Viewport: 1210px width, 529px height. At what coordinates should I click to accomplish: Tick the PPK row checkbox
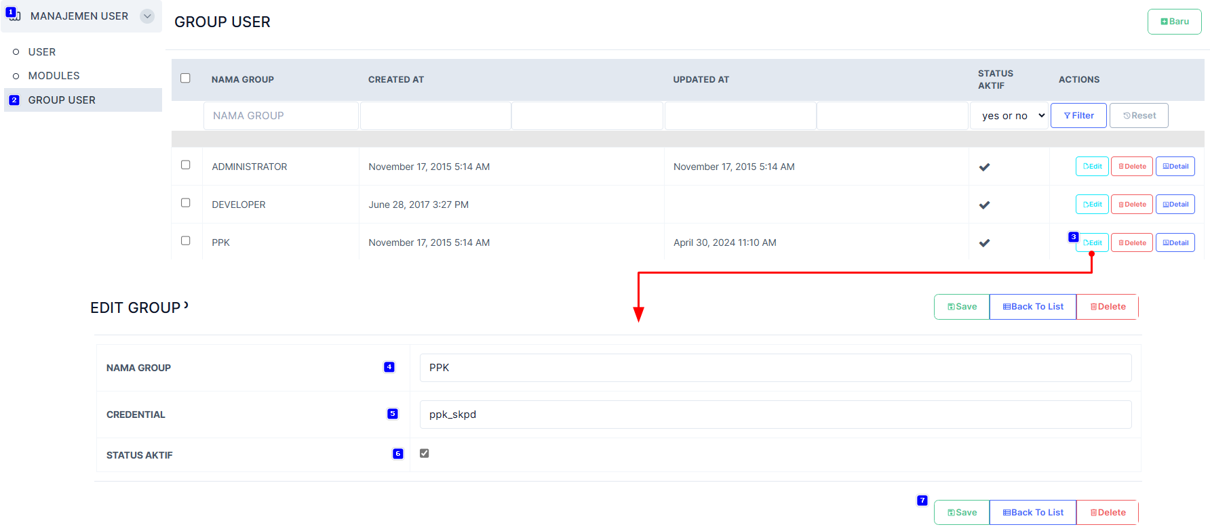click(x=185, y=240)
